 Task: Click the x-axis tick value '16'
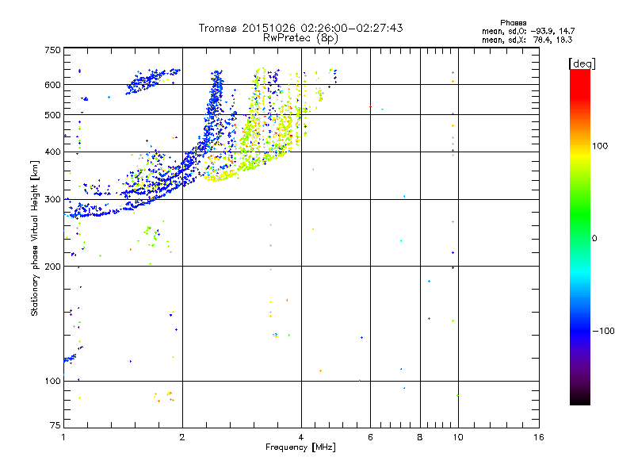(539, 437)
